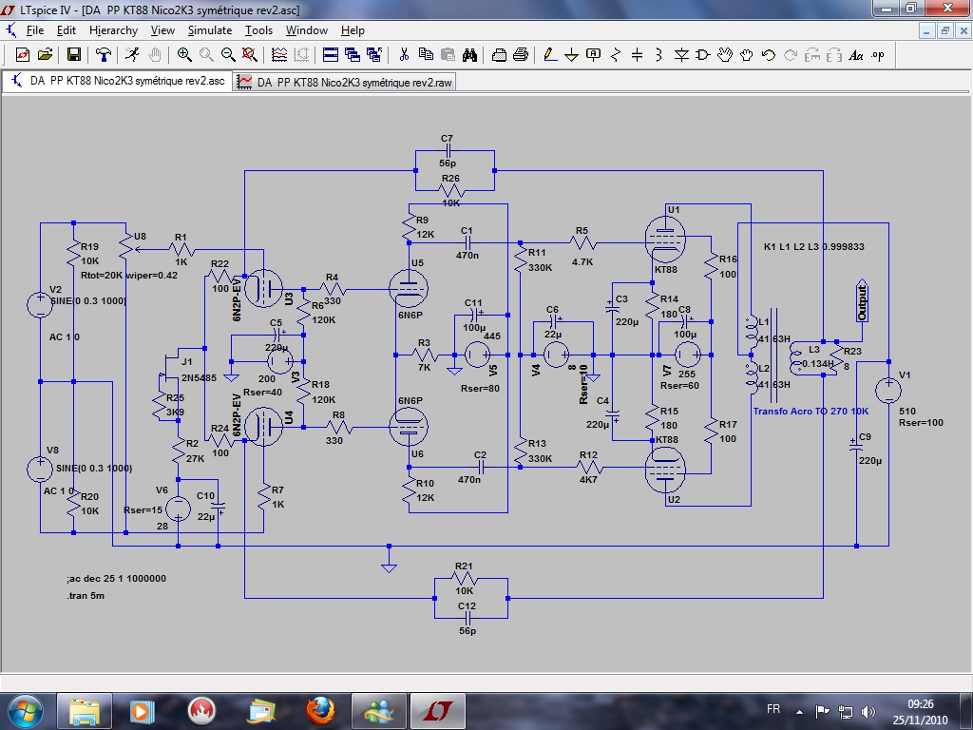Click the K1 L1 L2 L3 0.999833 directive
973x730 pixels.
pos(813,246)
